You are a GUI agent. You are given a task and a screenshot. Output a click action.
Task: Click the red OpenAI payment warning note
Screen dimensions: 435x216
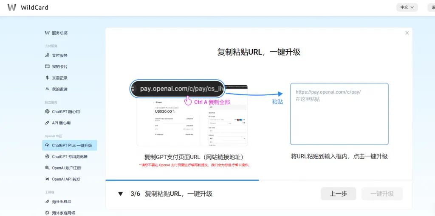(x=195, y=165)
